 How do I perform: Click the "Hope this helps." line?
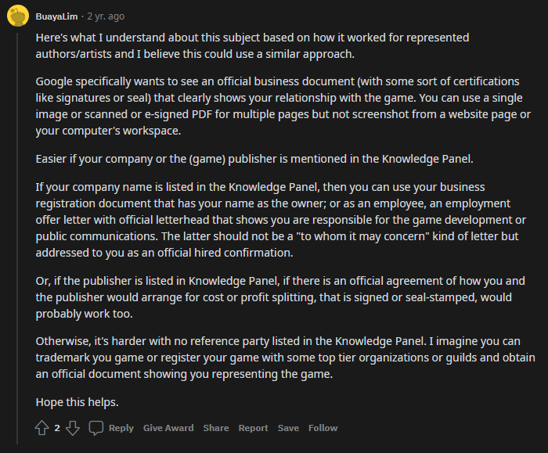(78, 402)
